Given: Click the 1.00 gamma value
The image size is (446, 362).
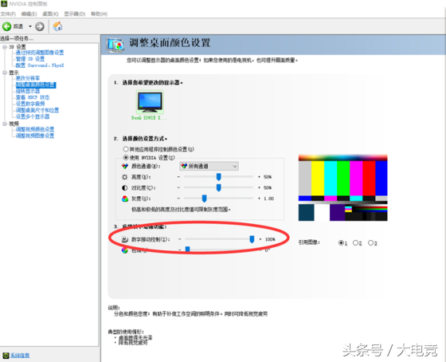Looking at the screenshot, I should [x=268, y=199].
